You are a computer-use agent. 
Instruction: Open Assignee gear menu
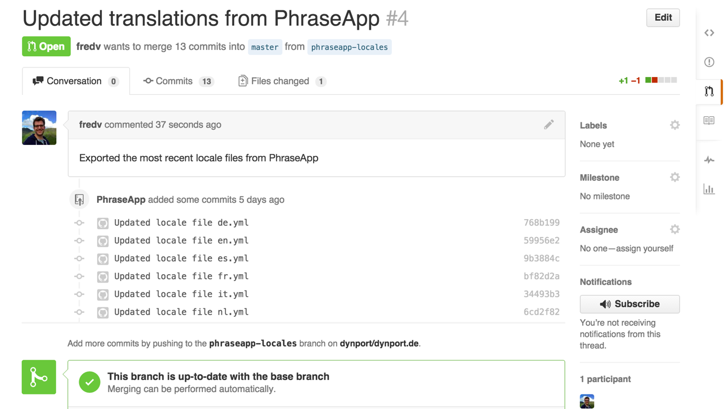point(675,230)
